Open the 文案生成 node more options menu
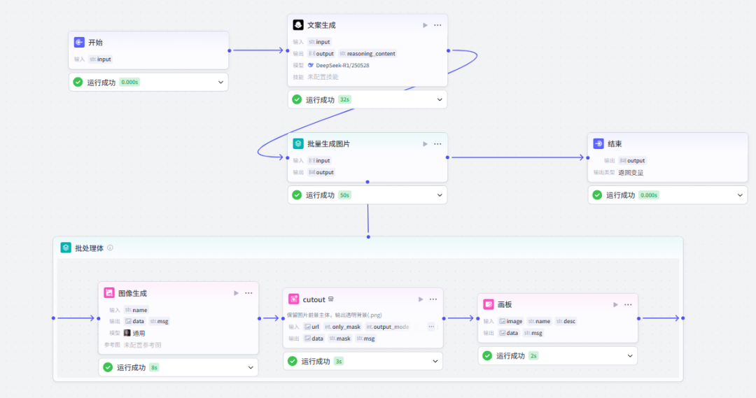 437,25
